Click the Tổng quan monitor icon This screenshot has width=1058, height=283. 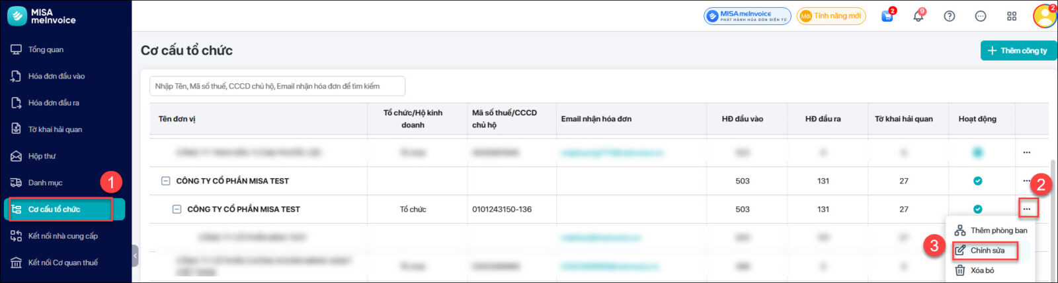coord(16,49)
